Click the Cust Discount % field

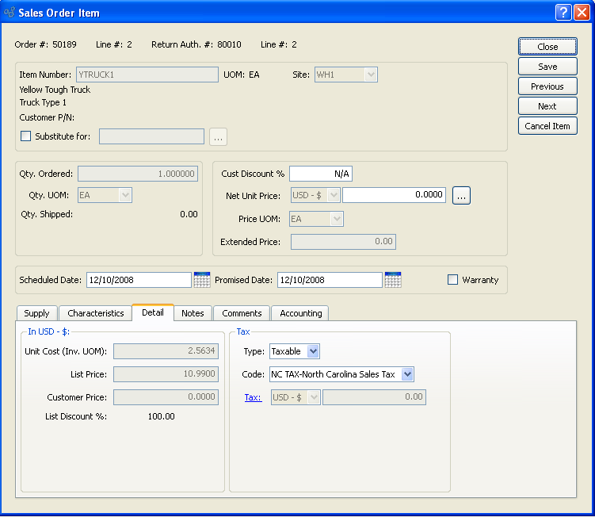tap(321, 174)
